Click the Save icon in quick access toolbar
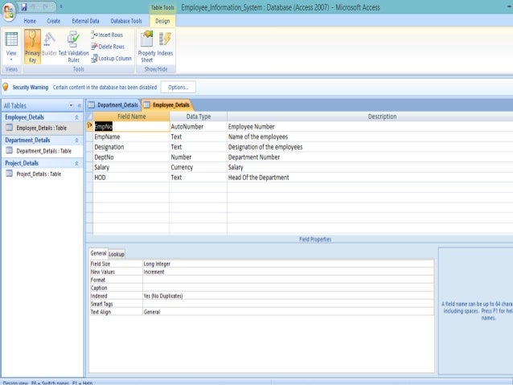Screen dimensions: 513x385 tap(24, 6)
